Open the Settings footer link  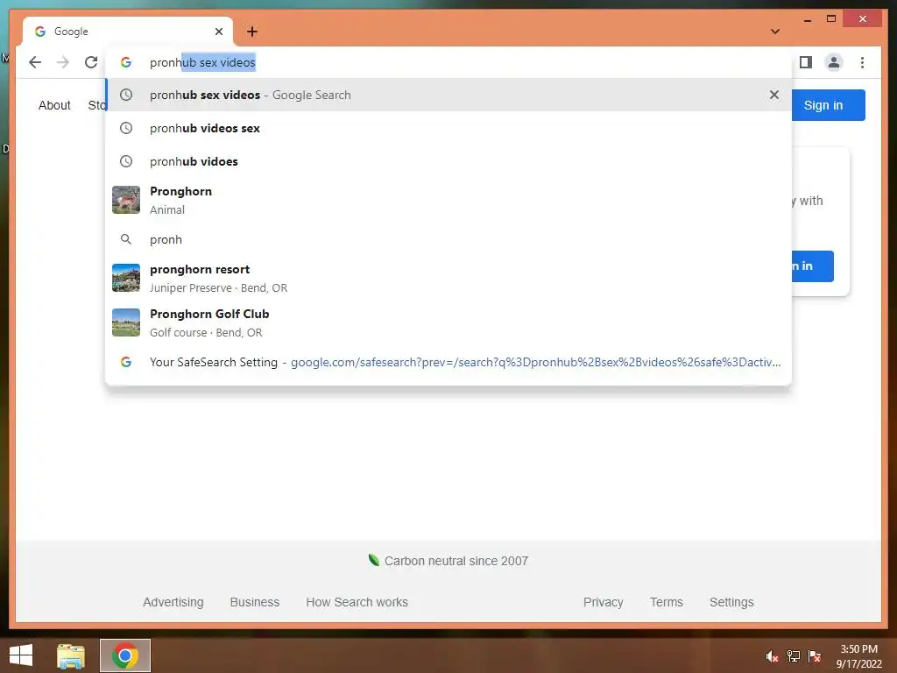pos(731,602)
